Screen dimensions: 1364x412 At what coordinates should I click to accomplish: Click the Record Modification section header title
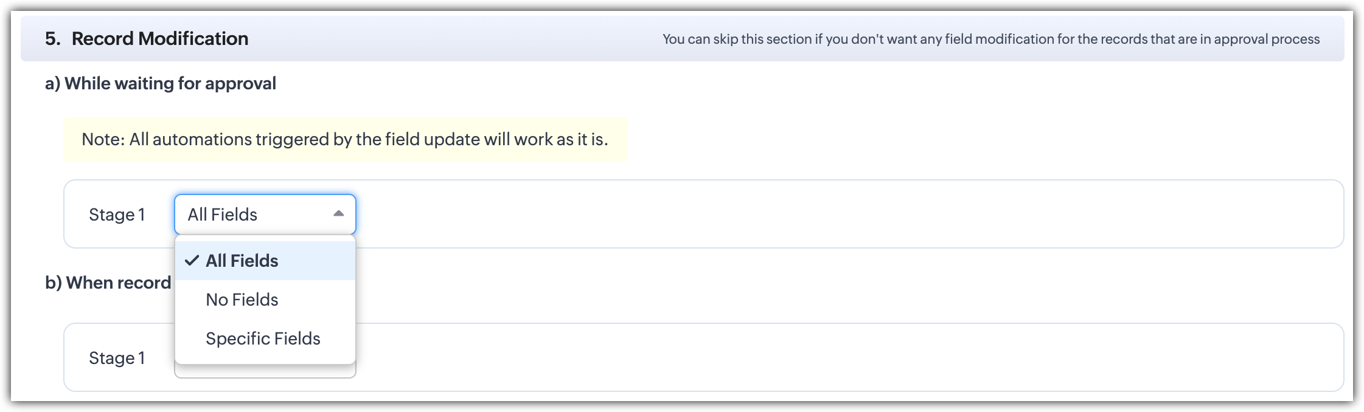pyautogui.click(x=159, y=39)
